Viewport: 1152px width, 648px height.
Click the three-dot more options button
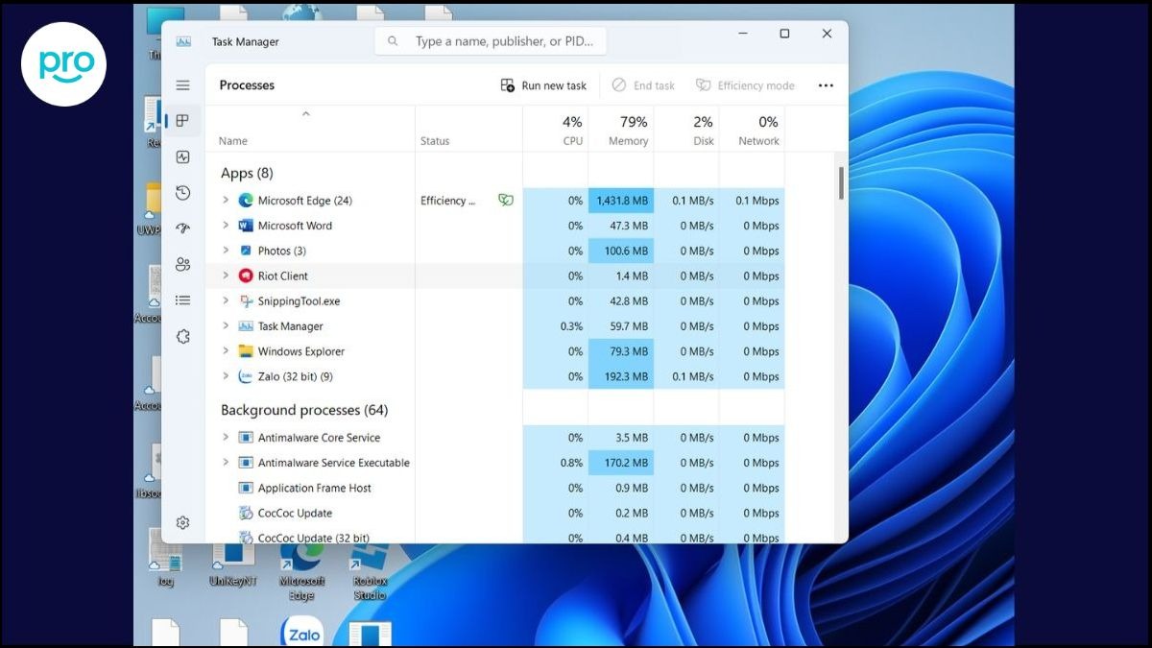[826, 85]
